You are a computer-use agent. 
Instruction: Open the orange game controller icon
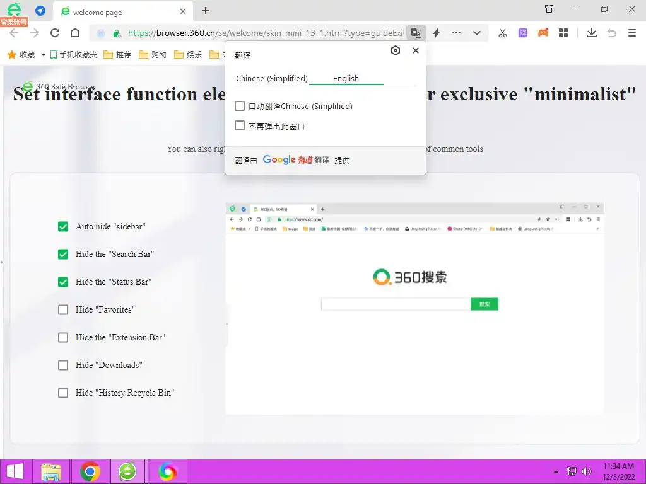pyautogui.click(x=543, y=33)
